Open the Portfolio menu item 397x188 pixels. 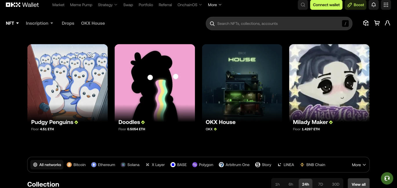(x=146, y=5)
